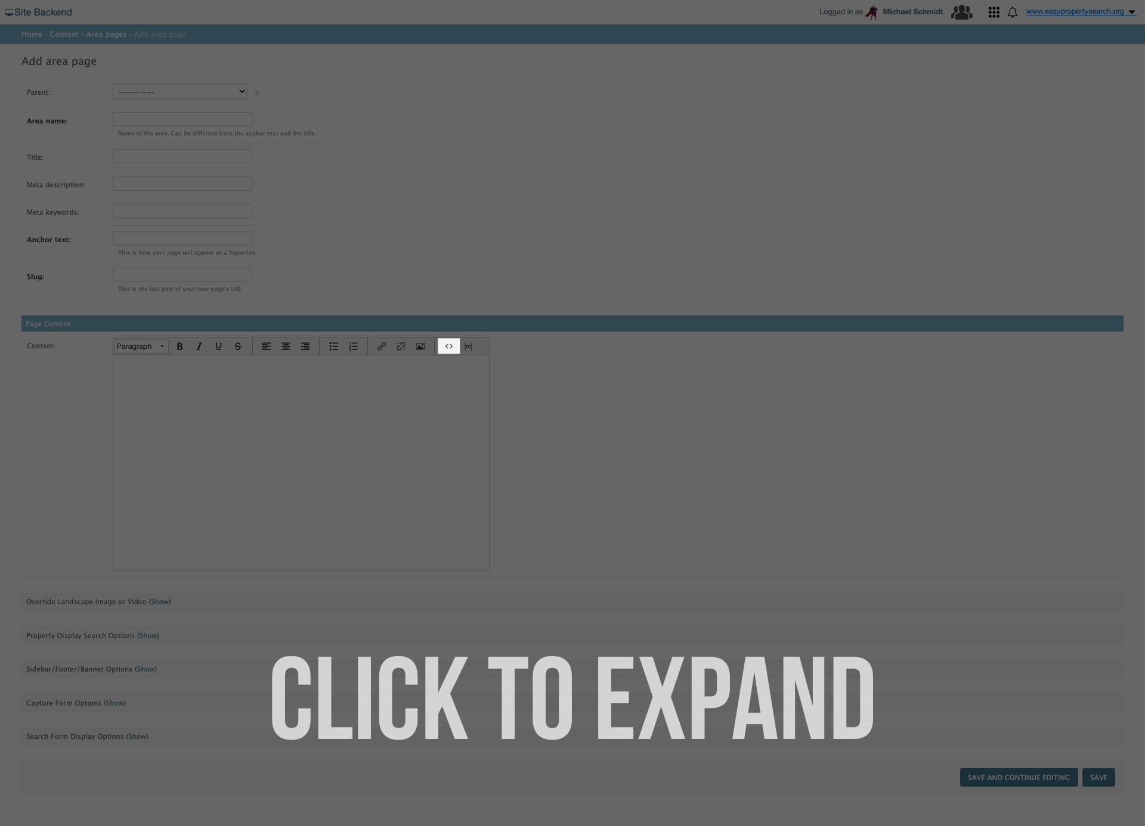Navigate to Area pages menu item
Image resolution: width=1145 pixels, height=826 pixels.
[106, 34]
